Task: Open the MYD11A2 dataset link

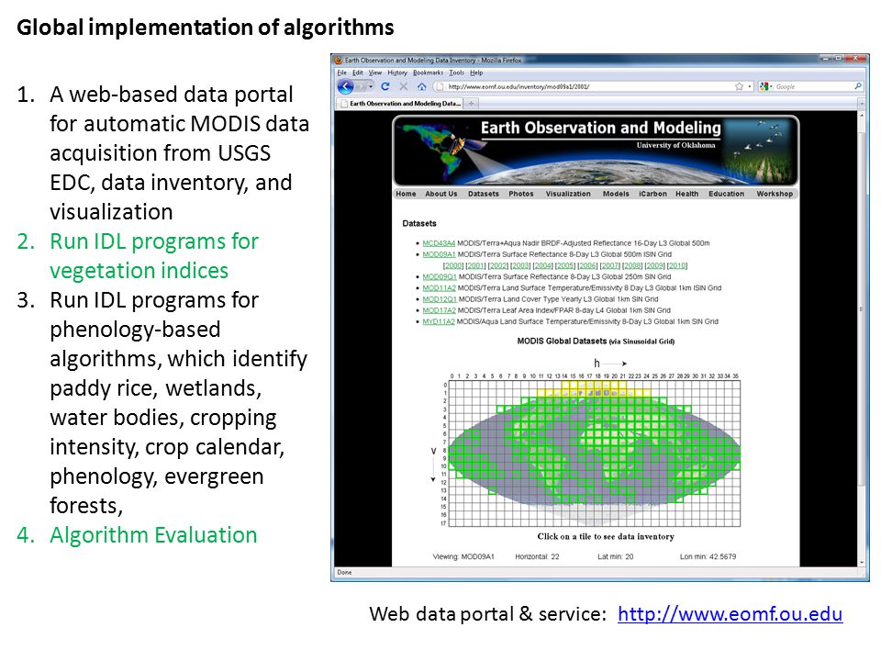Action: (x=439, y=321)
